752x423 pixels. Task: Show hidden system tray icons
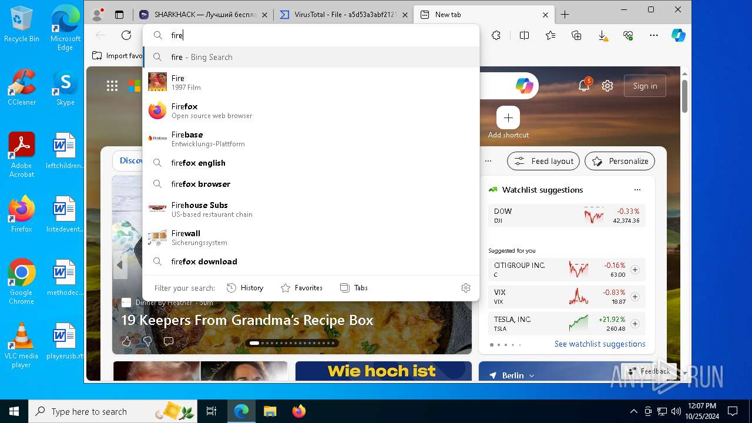[633, 411]
